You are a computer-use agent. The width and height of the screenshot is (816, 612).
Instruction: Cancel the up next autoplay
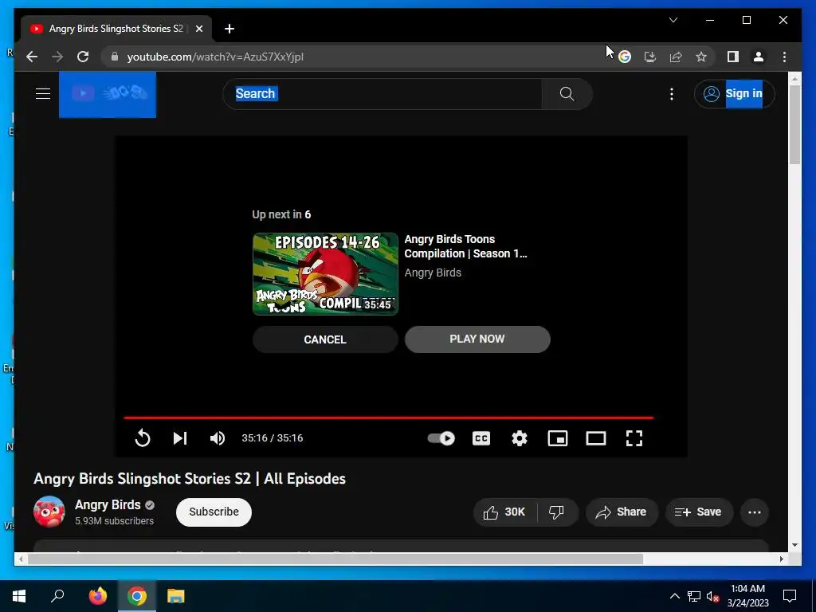pos(325,339)
